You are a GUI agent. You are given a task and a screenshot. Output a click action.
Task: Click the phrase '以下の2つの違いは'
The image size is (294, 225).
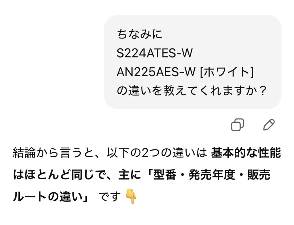tap(157, 153)
